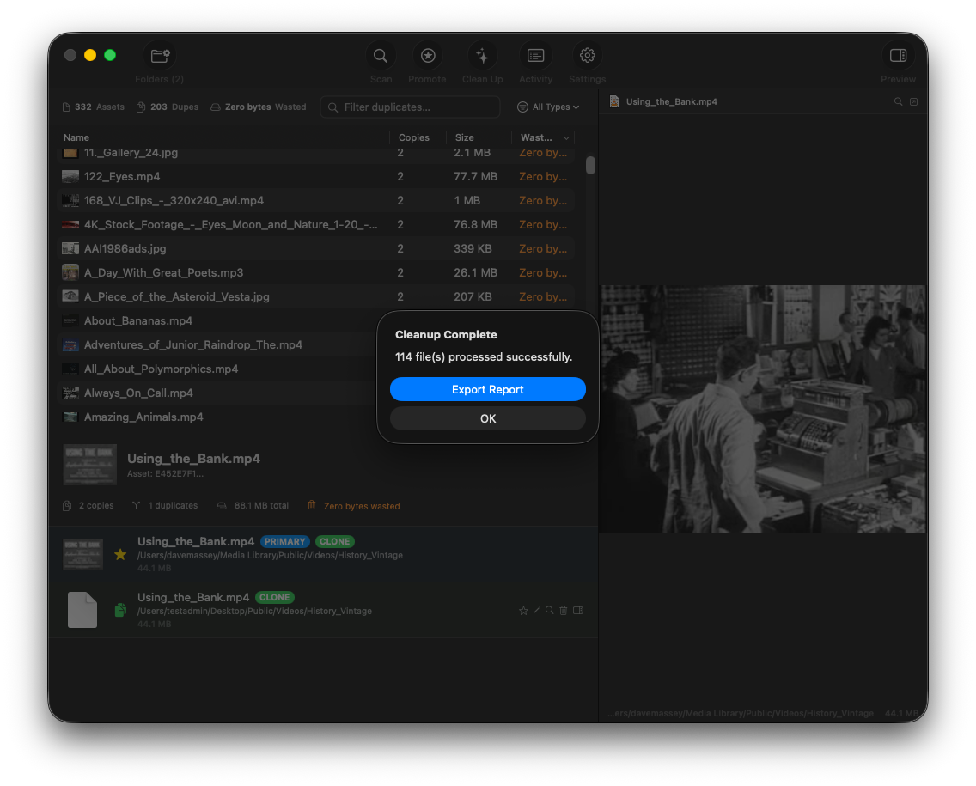Open the preview pane icon on the clone row

pos(578,610)
